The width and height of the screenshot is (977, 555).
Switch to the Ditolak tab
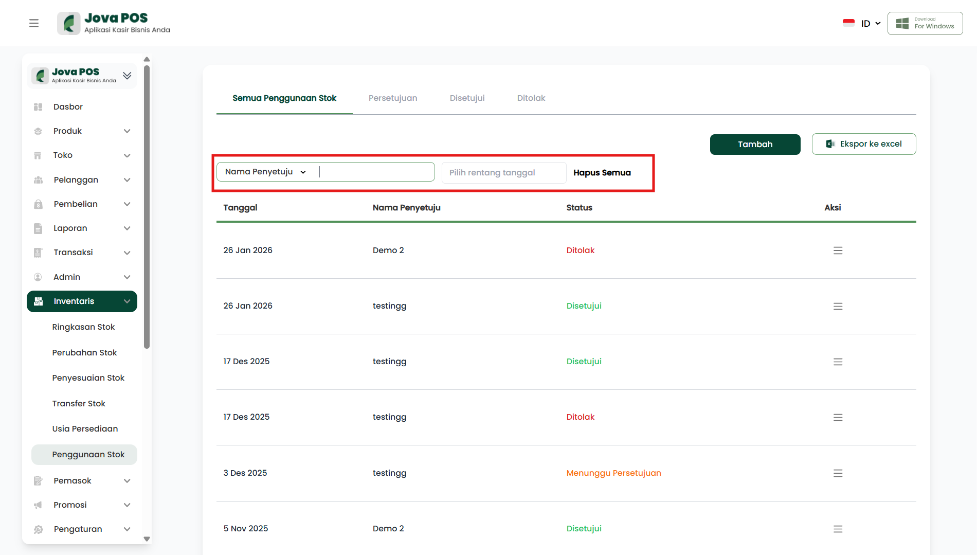pyautogui.click(x=531, y=98)
